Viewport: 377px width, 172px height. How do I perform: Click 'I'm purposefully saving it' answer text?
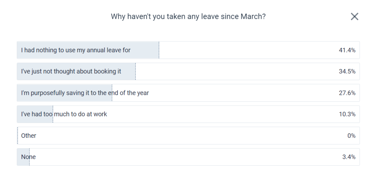coord(85,93)
